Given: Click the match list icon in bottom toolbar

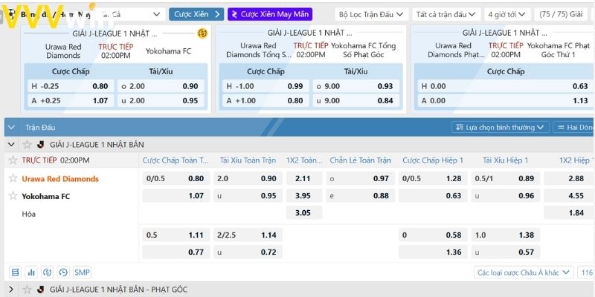Looking at the screenshot, I should 15,272.
